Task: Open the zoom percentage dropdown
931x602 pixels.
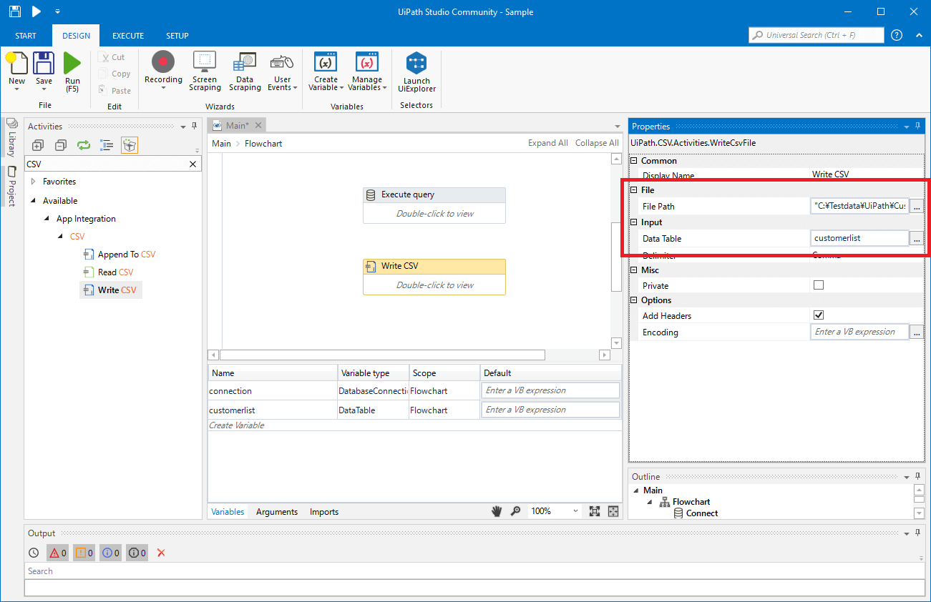Action: (x=575, y=511)
